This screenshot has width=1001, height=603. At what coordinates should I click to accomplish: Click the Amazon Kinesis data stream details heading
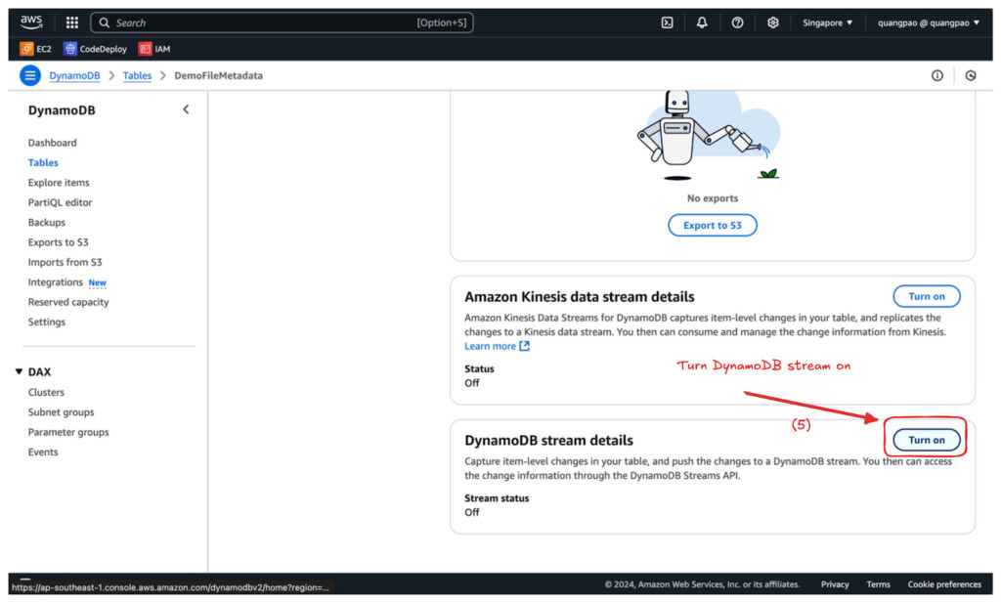point(580,297)
